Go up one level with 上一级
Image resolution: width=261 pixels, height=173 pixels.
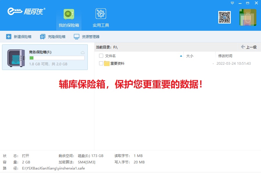click(249, 47)
